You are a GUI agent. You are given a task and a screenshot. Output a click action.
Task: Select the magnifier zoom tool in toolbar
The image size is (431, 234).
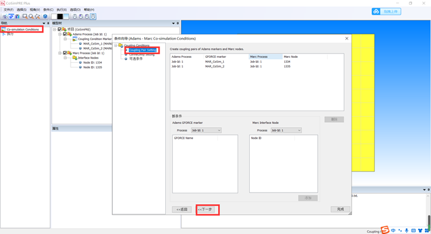pyautogui.click(x=31, y=17)
